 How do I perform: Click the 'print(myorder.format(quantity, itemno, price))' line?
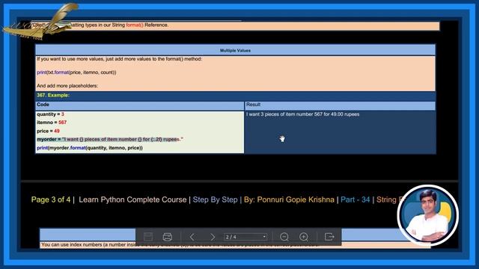(x=90, y=148)
